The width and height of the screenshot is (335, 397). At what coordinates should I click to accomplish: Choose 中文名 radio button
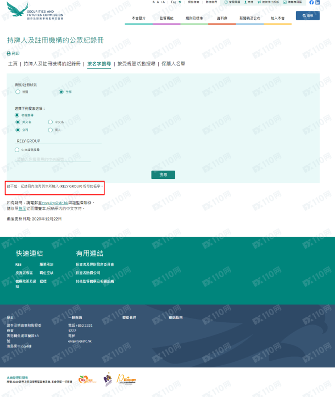click(x=51, y=122)
